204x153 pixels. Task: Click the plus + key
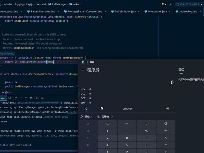pyautogui.click(x=166, y=151)
